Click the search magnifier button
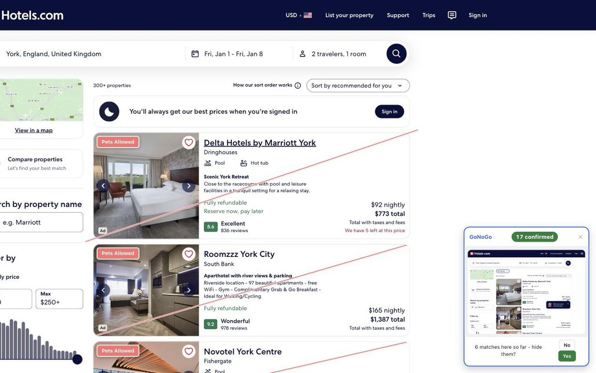Viewport: 596px width, 373px height. pyautogui.click(x=396, y=54)
